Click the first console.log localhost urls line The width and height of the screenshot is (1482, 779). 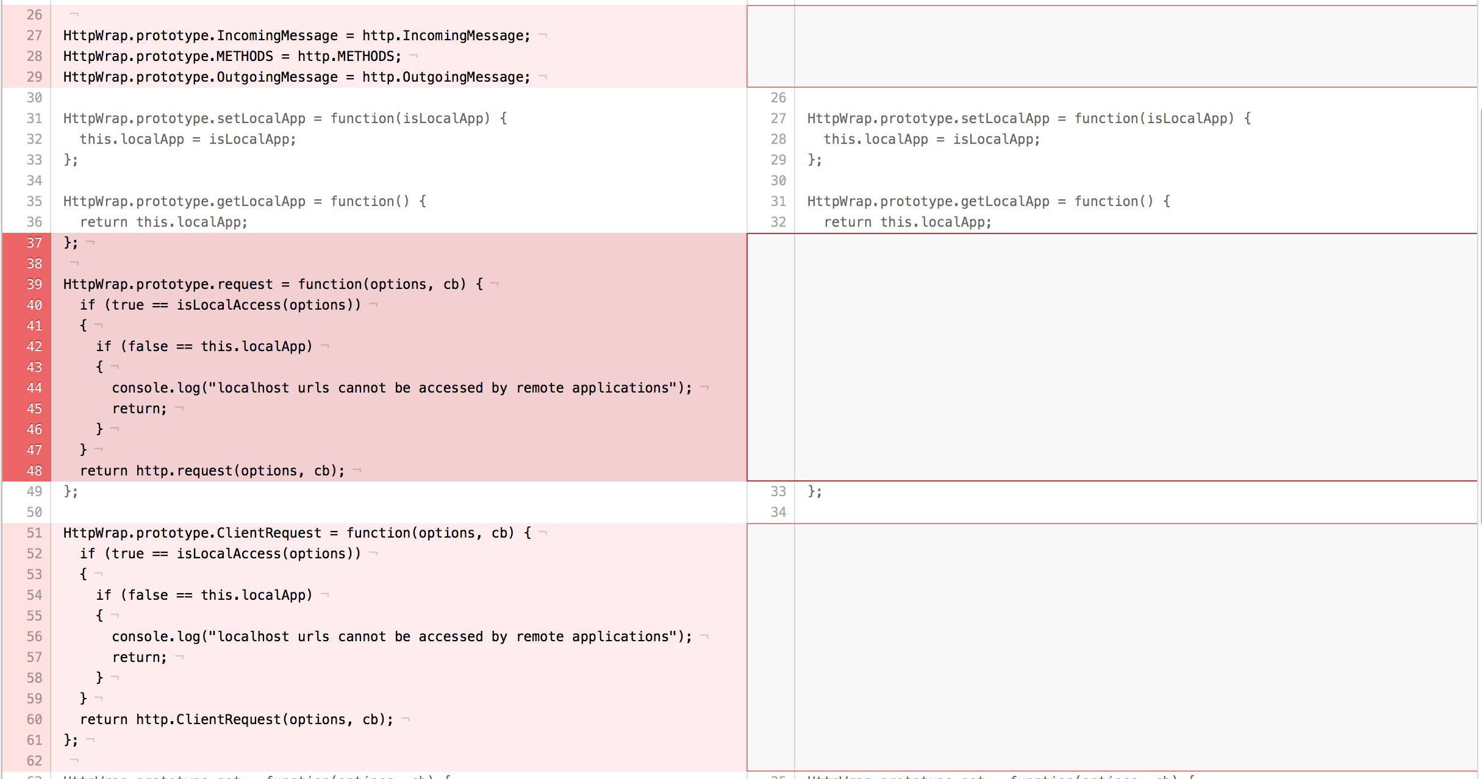[x=401, y=388]
